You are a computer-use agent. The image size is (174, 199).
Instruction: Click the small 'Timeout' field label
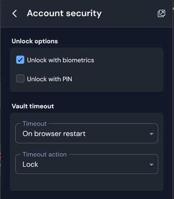(34, 124)
